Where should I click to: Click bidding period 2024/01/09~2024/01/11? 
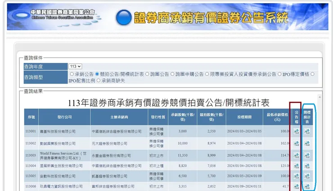pos(244,187)
